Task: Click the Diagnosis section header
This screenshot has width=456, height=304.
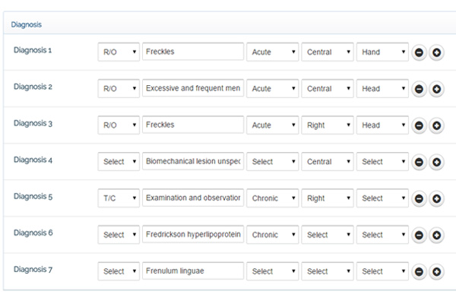Action: tap(27, 24)
